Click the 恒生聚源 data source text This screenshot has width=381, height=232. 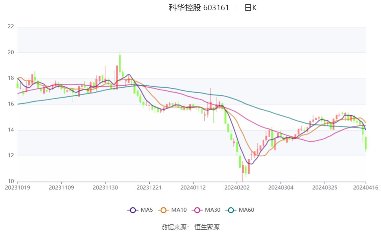(x=207, y=227)
